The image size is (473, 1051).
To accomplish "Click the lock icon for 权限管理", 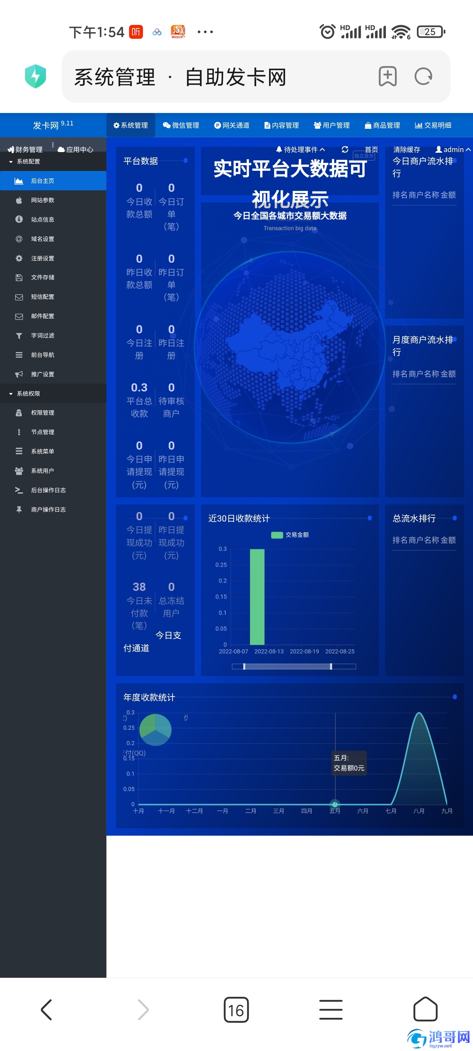I will 19,413.
